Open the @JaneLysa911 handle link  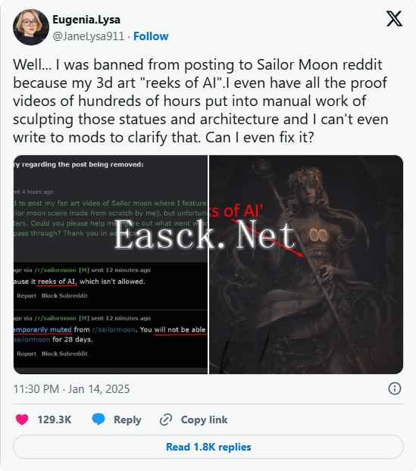coord(89,36)
